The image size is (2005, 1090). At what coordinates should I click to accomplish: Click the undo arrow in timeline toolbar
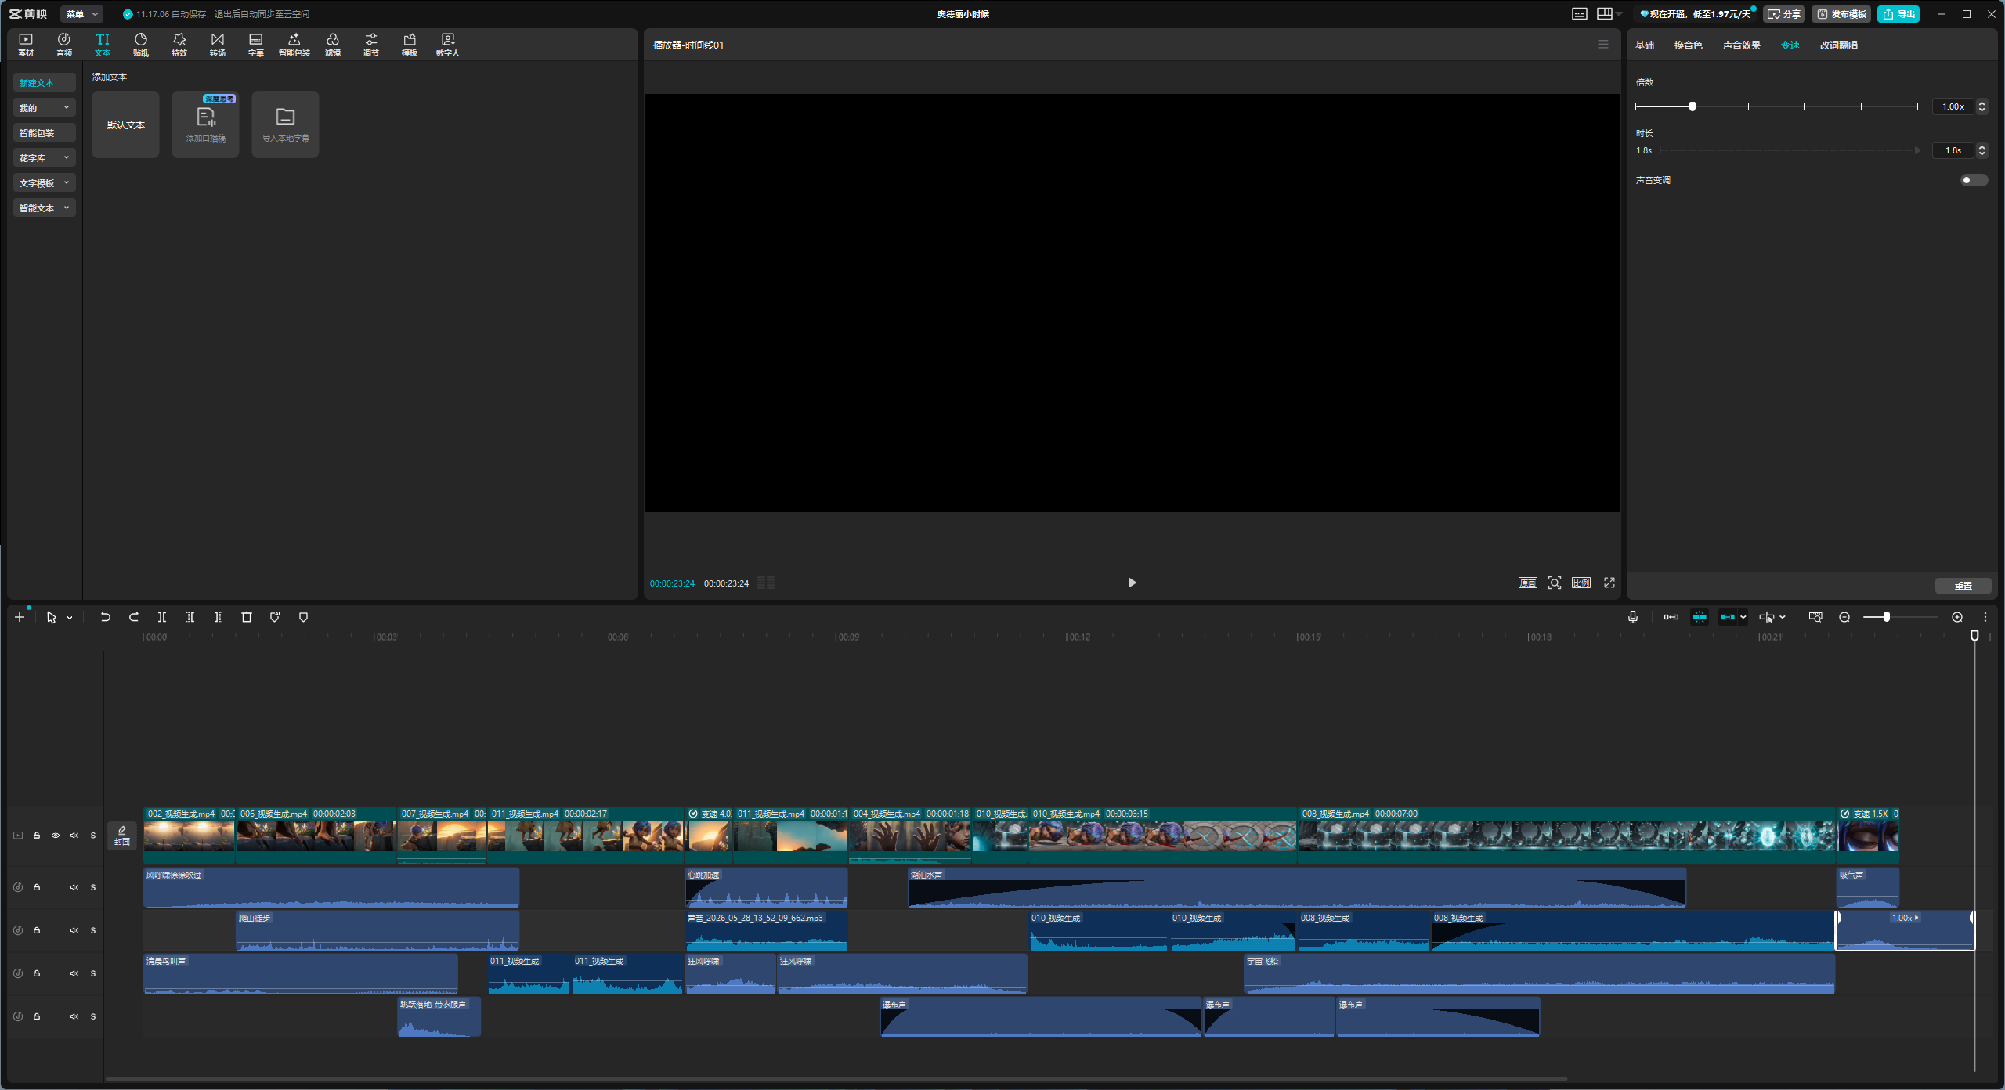coord(105,617)
